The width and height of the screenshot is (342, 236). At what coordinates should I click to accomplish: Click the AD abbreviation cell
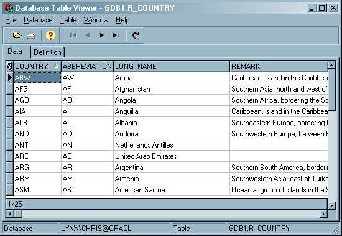(x=87, y=133)
